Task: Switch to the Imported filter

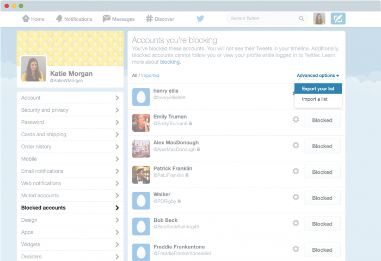Action: [150, 75]
